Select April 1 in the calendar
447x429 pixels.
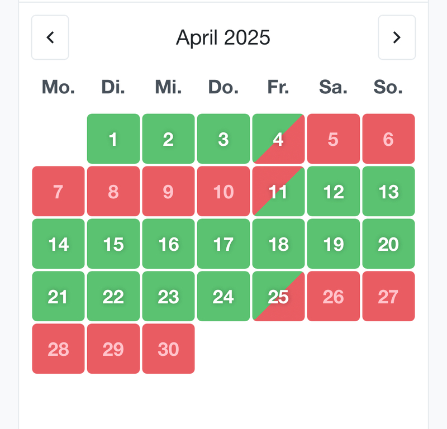[x=113, y=139]
